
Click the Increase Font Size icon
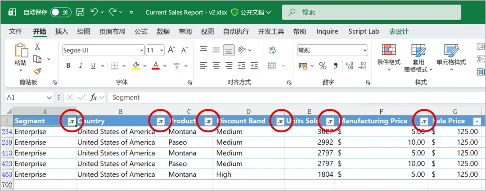[x=171, y=50]
